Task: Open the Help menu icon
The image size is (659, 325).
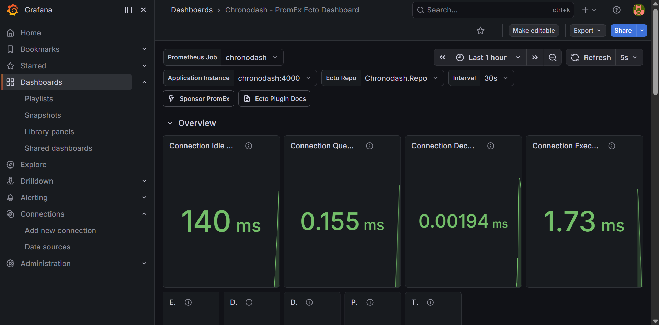Action: click(617, 10)
